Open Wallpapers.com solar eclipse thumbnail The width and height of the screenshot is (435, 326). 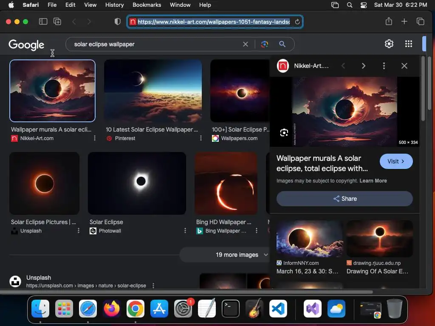click(x=240, y=91)
